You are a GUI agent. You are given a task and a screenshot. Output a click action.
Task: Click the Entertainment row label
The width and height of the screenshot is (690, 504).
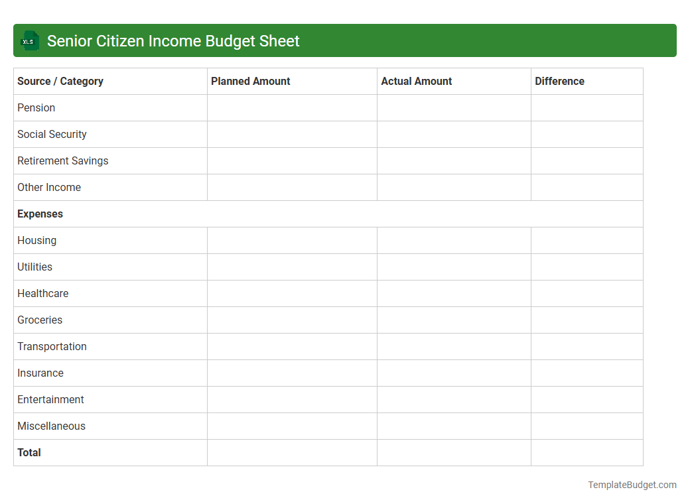tap(50, 399)
